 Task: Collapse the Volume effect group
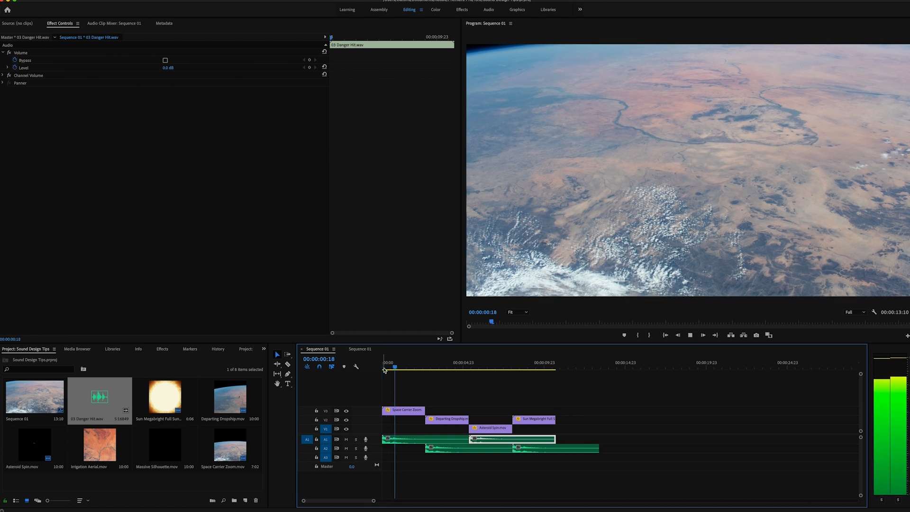point(3,53)
